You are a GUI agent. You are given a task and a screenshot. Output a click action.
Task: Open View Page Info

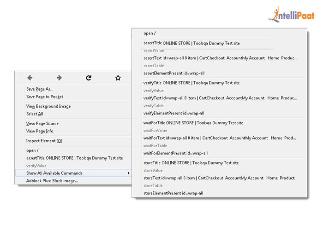[40, 131]
